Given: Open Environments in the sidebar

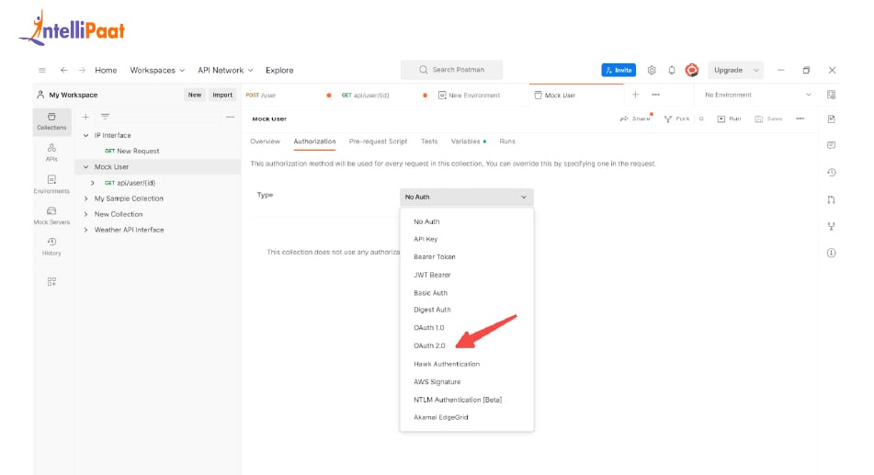Looking at the screenshot, I should [x=51, y=184].
